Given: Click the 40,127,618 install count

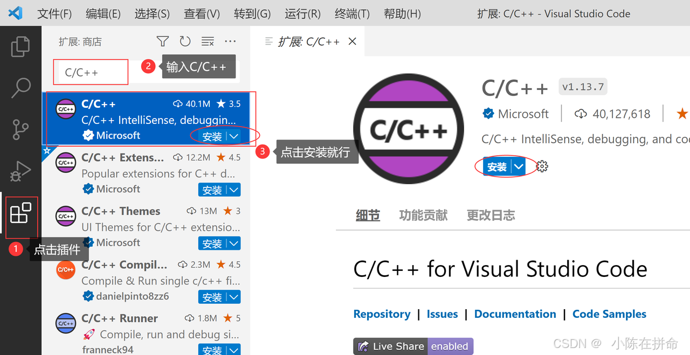Looking at the screenshot, I should 622,114.
